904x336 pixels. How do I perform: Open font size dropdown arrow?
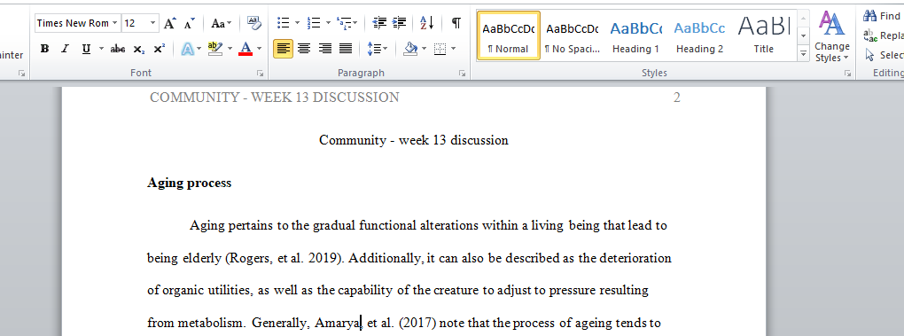pos(152,23)
